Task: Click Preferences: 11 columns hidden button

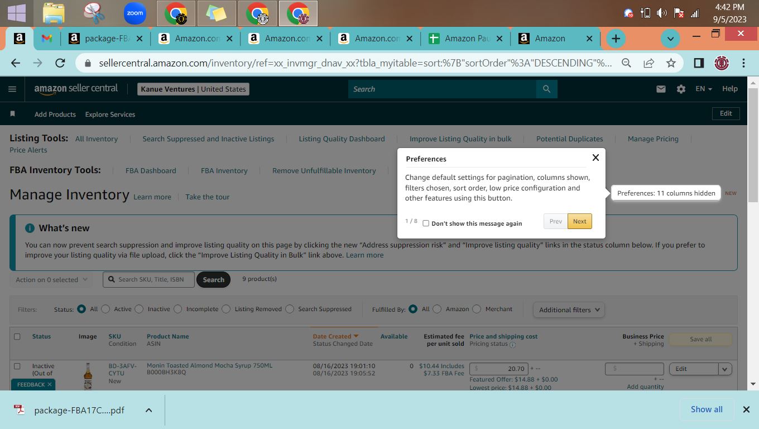Action: [666, 193]
